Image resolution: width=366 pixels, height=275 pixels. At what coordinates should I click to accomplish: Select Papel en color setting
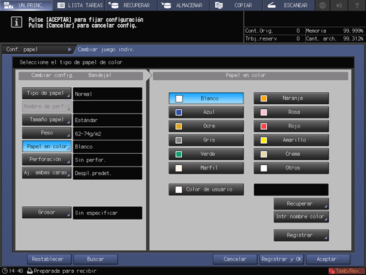click(47, 146)
